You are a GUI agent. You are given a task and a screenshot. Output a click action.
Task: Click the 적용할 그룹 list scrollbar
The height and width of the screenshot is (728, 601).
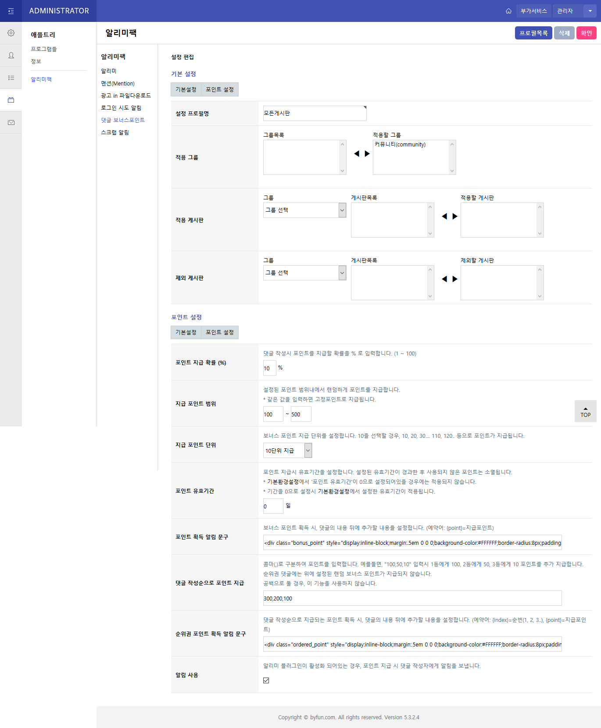point(452,157)
